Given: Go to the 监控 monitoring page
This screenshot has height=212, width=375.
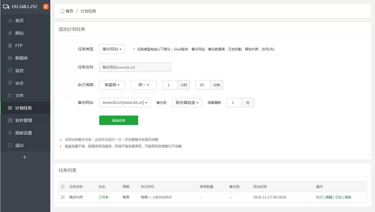Looking at the screenshot, I should [x=19, y=70].
